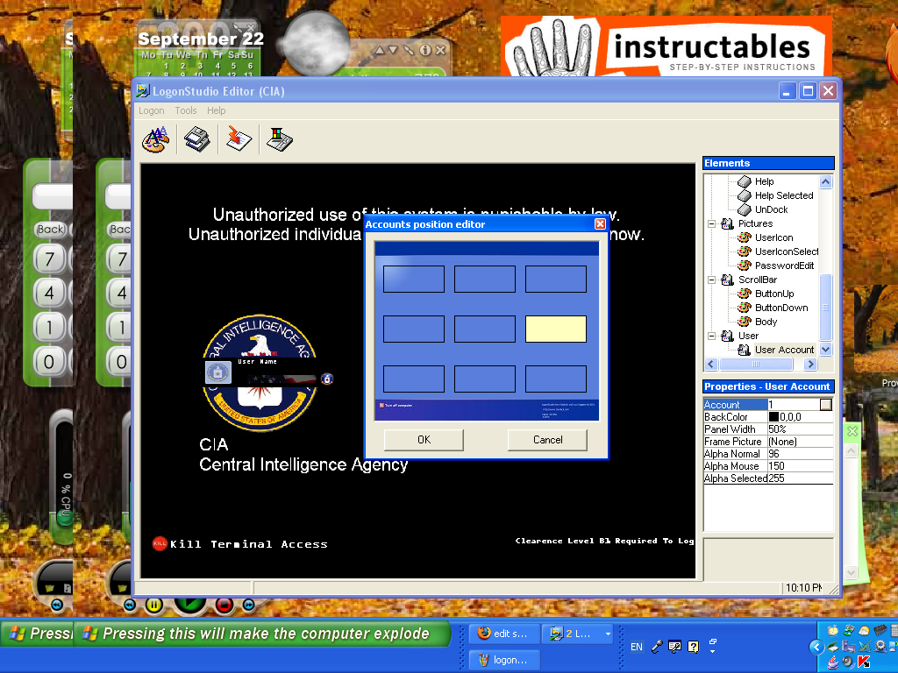Cancel the Accounts position editor

pyautogui.click(x=547, y=440)
